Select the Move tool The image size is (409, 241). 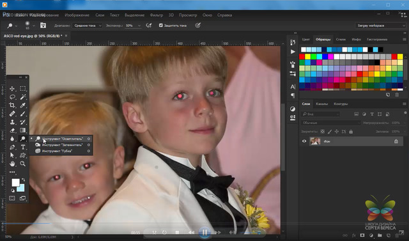(12, 89)
